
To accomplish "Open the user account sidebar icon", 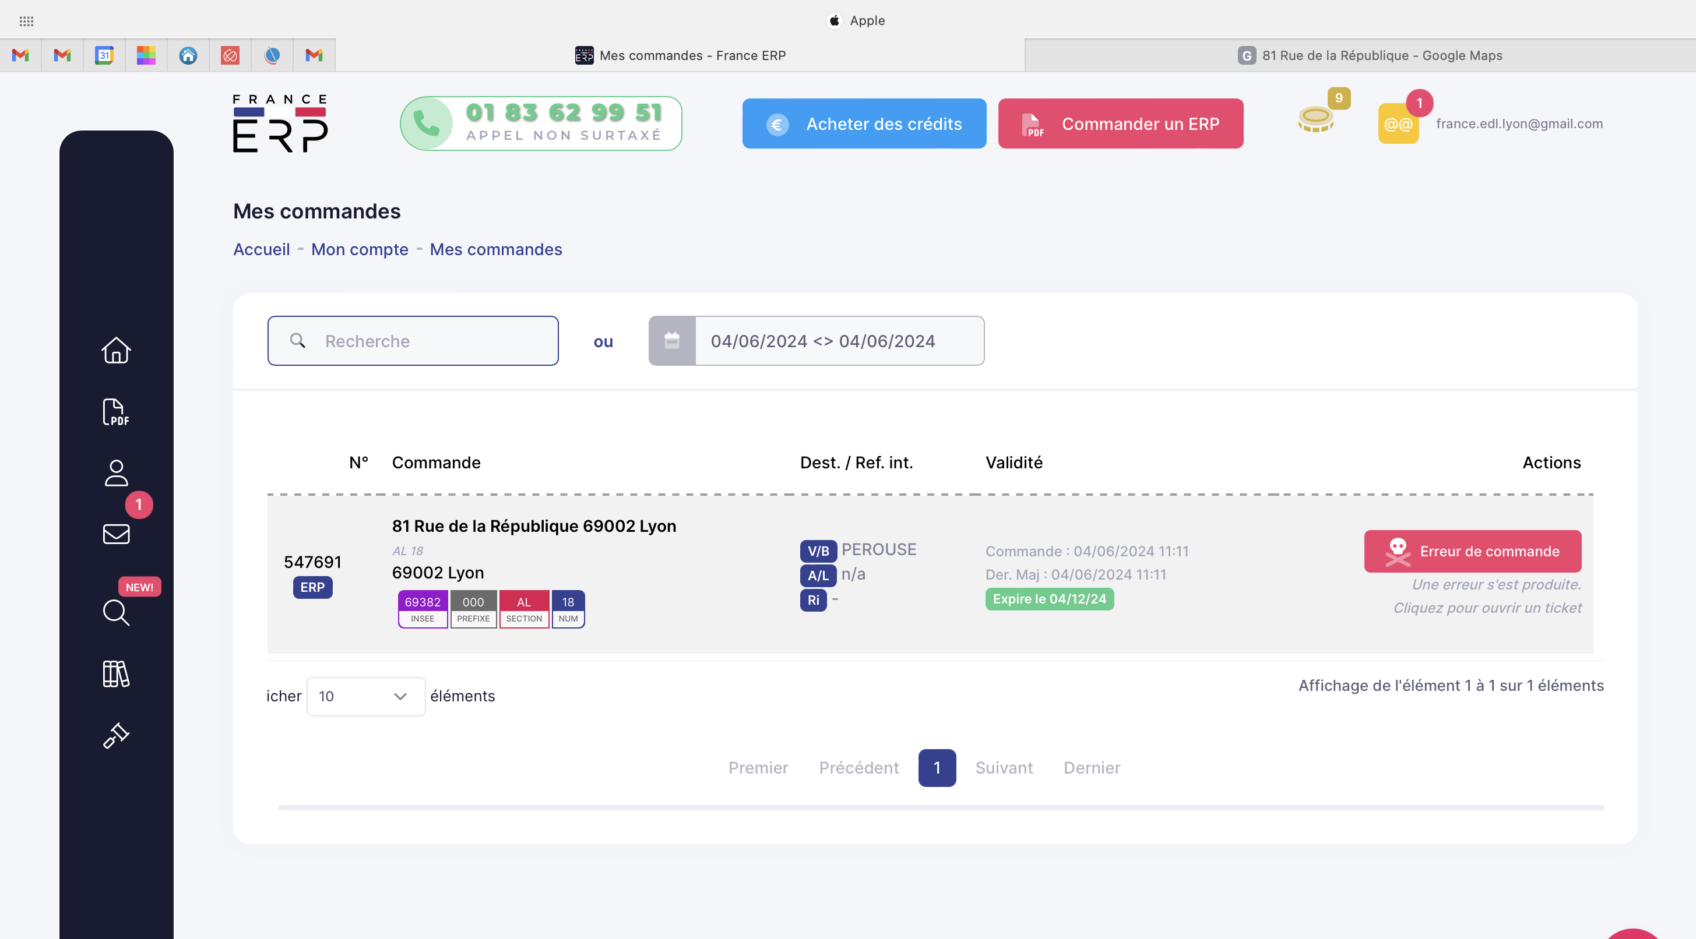I will (116, 472).
